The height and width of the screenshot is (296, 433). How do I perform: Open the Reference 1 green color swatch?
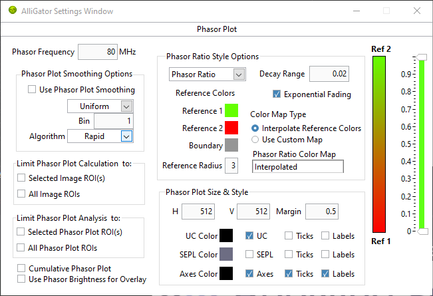(x=231, y=110)
